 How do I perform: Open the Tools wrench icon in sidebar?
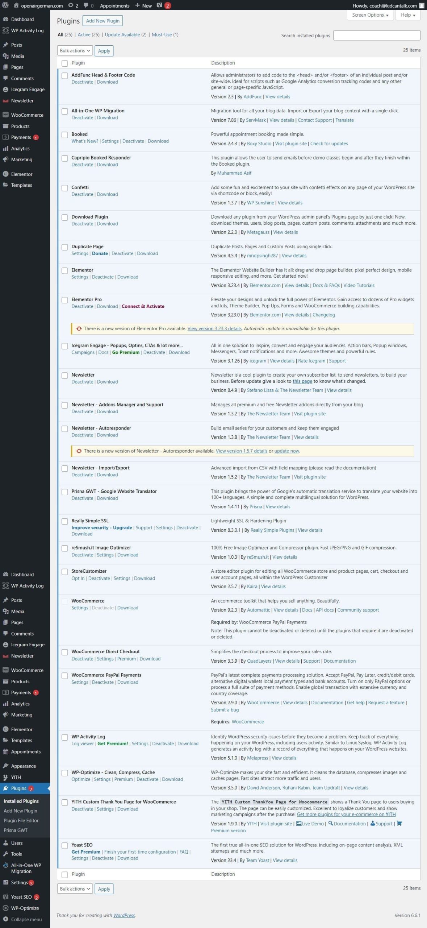(5, 854)
